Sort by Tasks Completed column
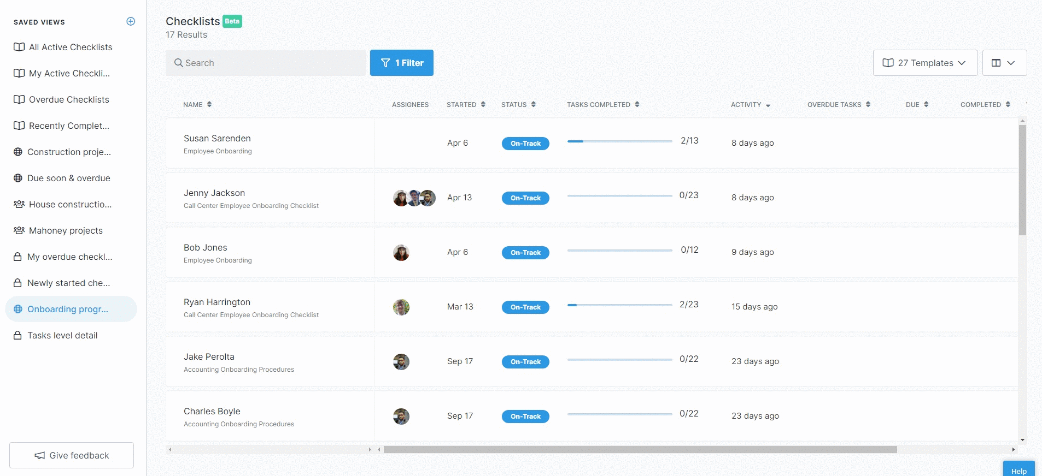The width and height of the screenshot is (1042, 476). 637,104
